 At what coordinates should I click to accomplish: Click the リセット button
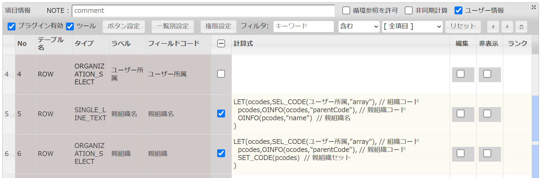[x=463, y=27]
